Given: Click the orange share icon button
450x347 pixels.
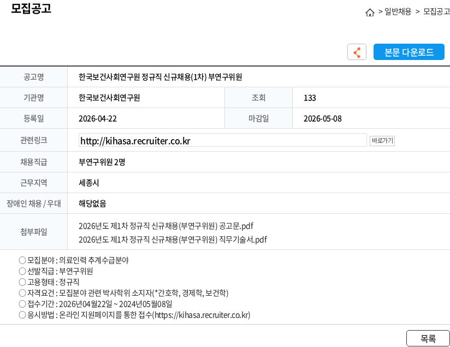Looking at the screenshot, I should tap(357, 52).
